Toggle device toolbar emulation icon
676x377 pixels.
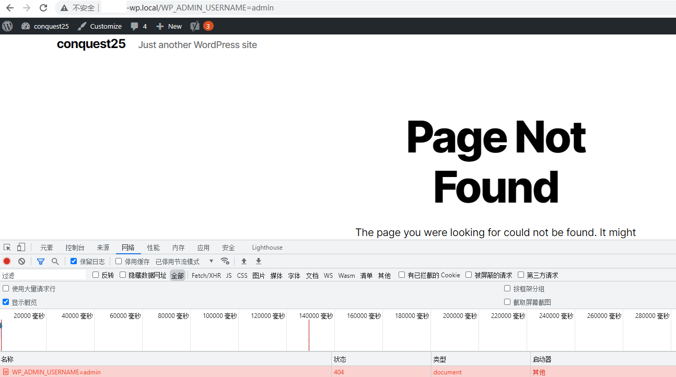click(x=21, y=248)
